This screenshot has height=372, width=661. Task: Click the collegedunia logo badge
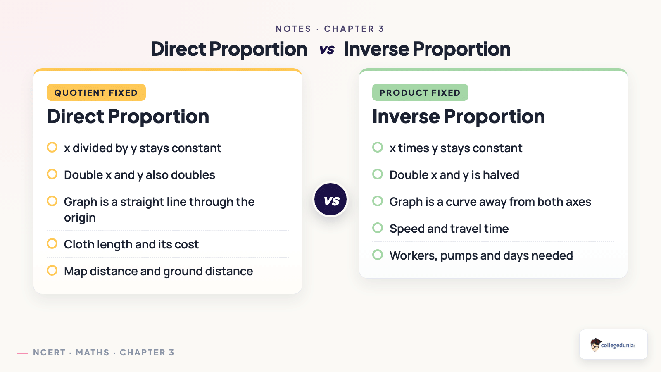click(x=613, y=344)
